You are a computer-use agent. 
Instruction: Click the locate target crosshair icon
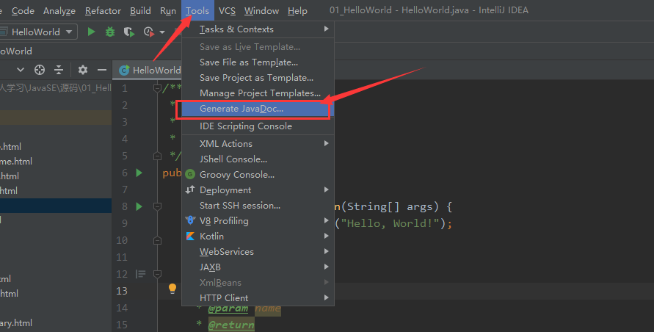click(x=40, y=70)
